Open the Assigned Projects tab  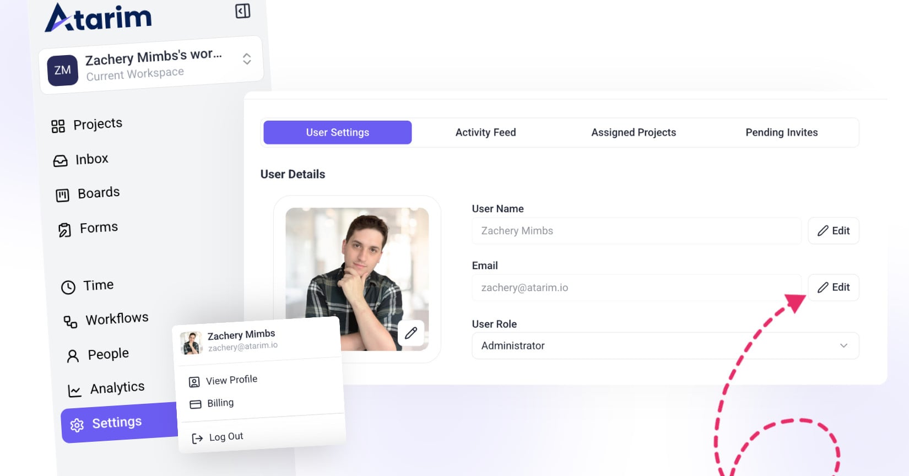coord(634,132)
